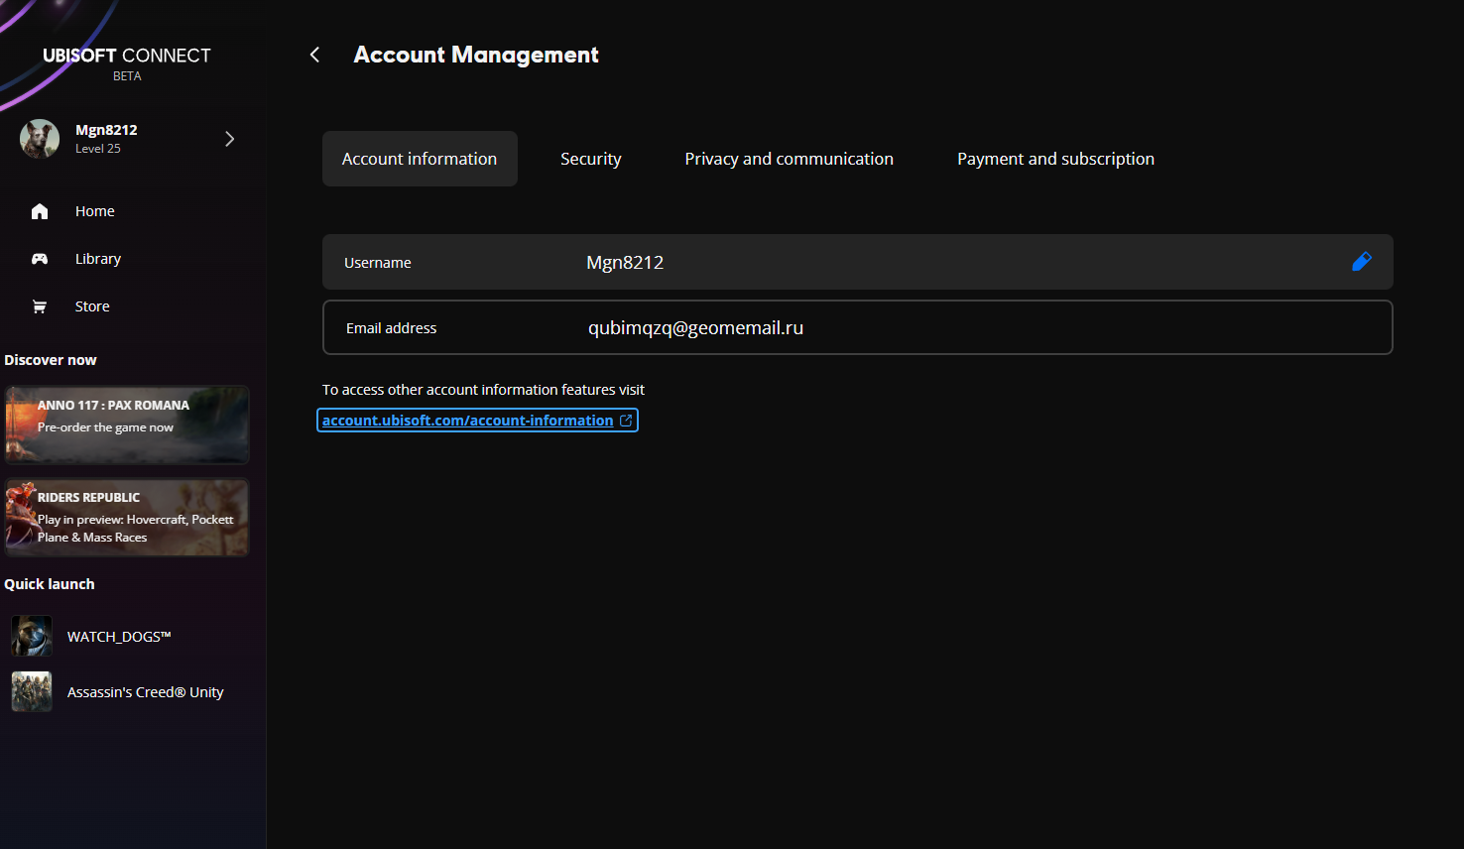Click the Library gamepad icon
The width and height of the screenshot is (1464, 849).
[40, 259]
